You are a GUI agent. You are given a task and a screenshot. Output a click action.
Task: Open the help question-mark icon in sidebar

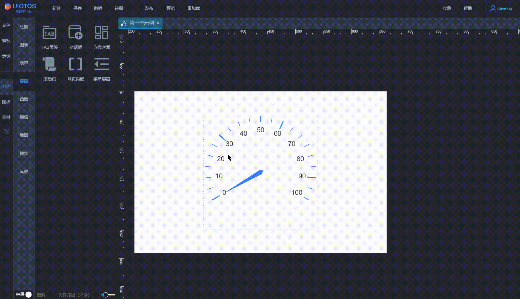(x=6, y=131)
